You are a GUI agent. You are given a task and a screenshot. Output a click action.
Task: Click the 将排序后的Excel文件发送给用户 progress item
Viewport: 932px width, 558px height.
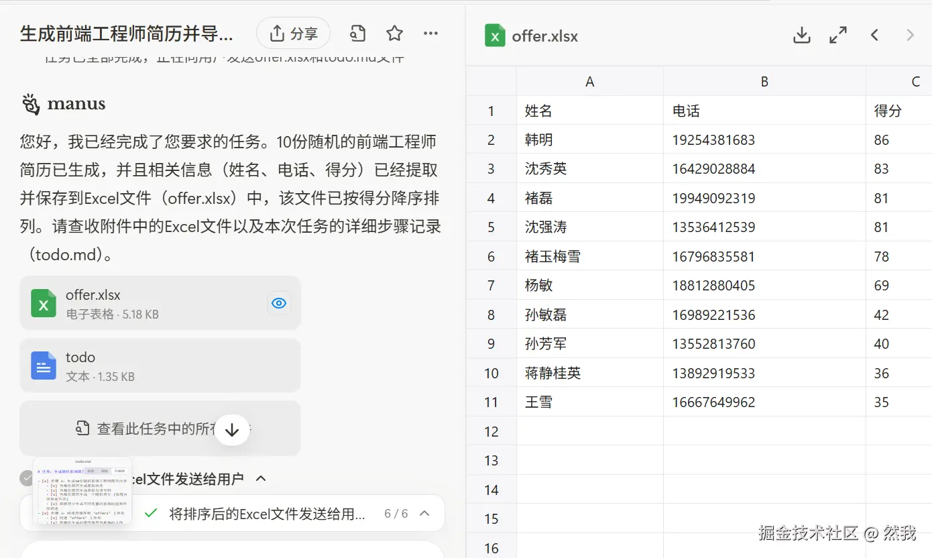(x=267, y=514)
